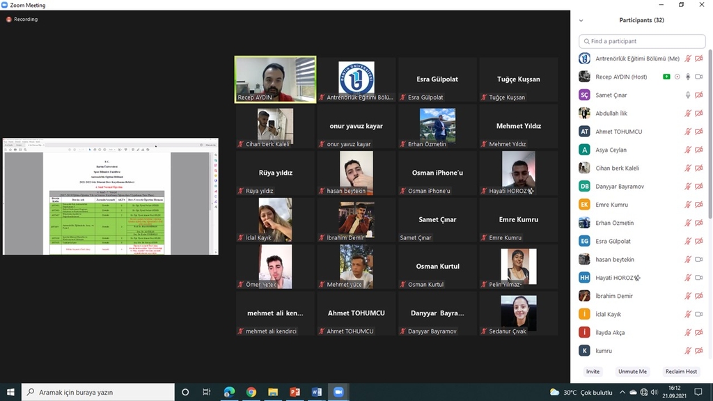Select Asya Ceylan in the participants list
The width and height of the screenshot is (713, 401).
611,150
